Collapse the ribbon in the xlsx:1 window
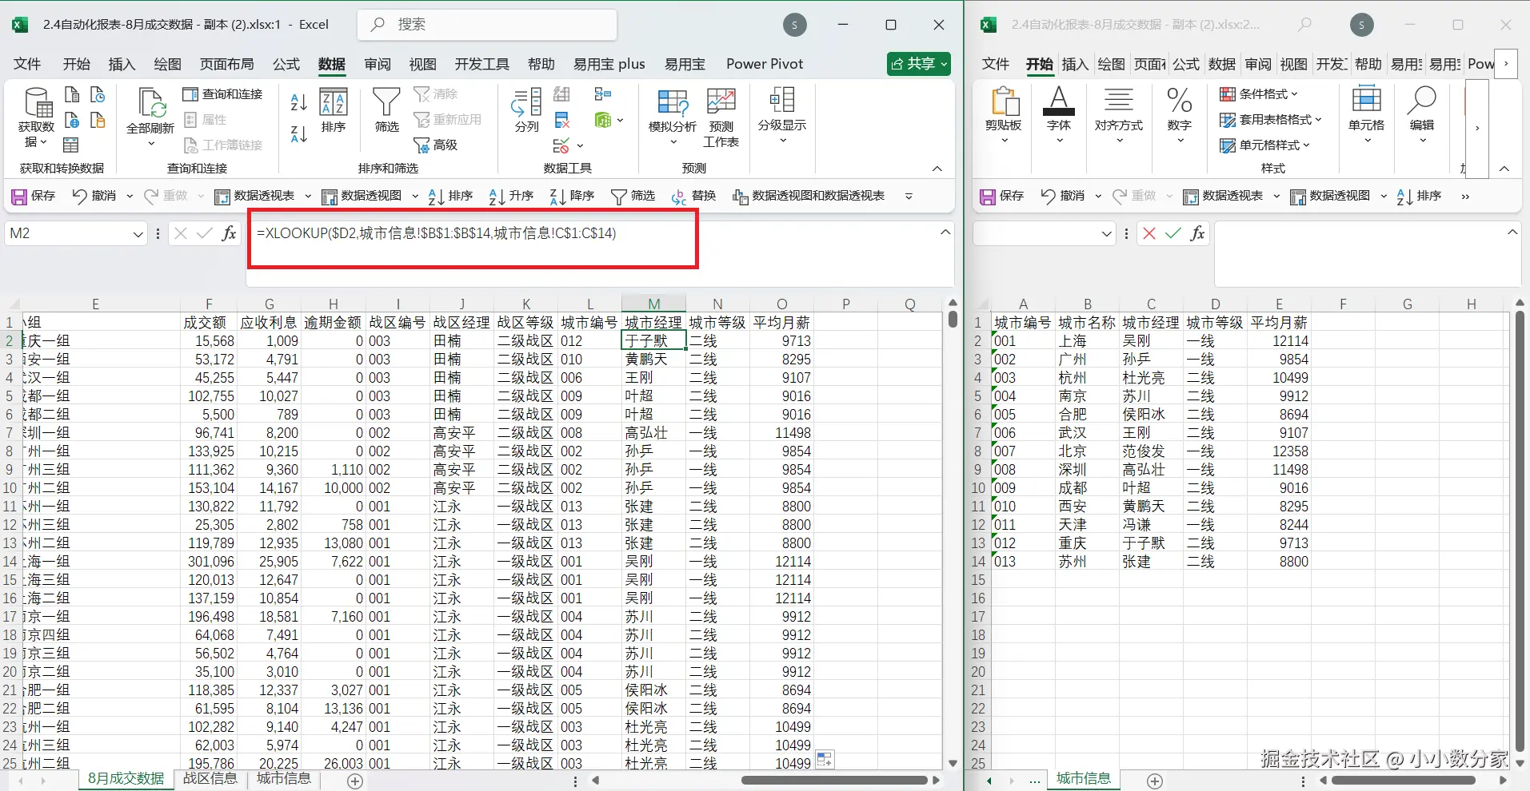 [937, 169]
